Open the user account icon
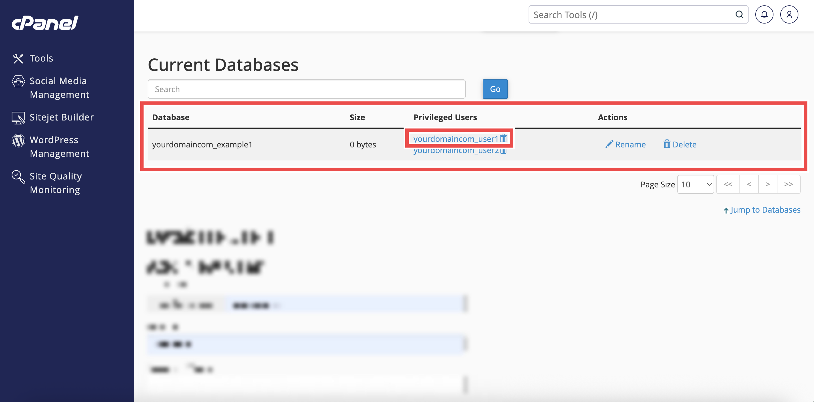 pos(789,14)
